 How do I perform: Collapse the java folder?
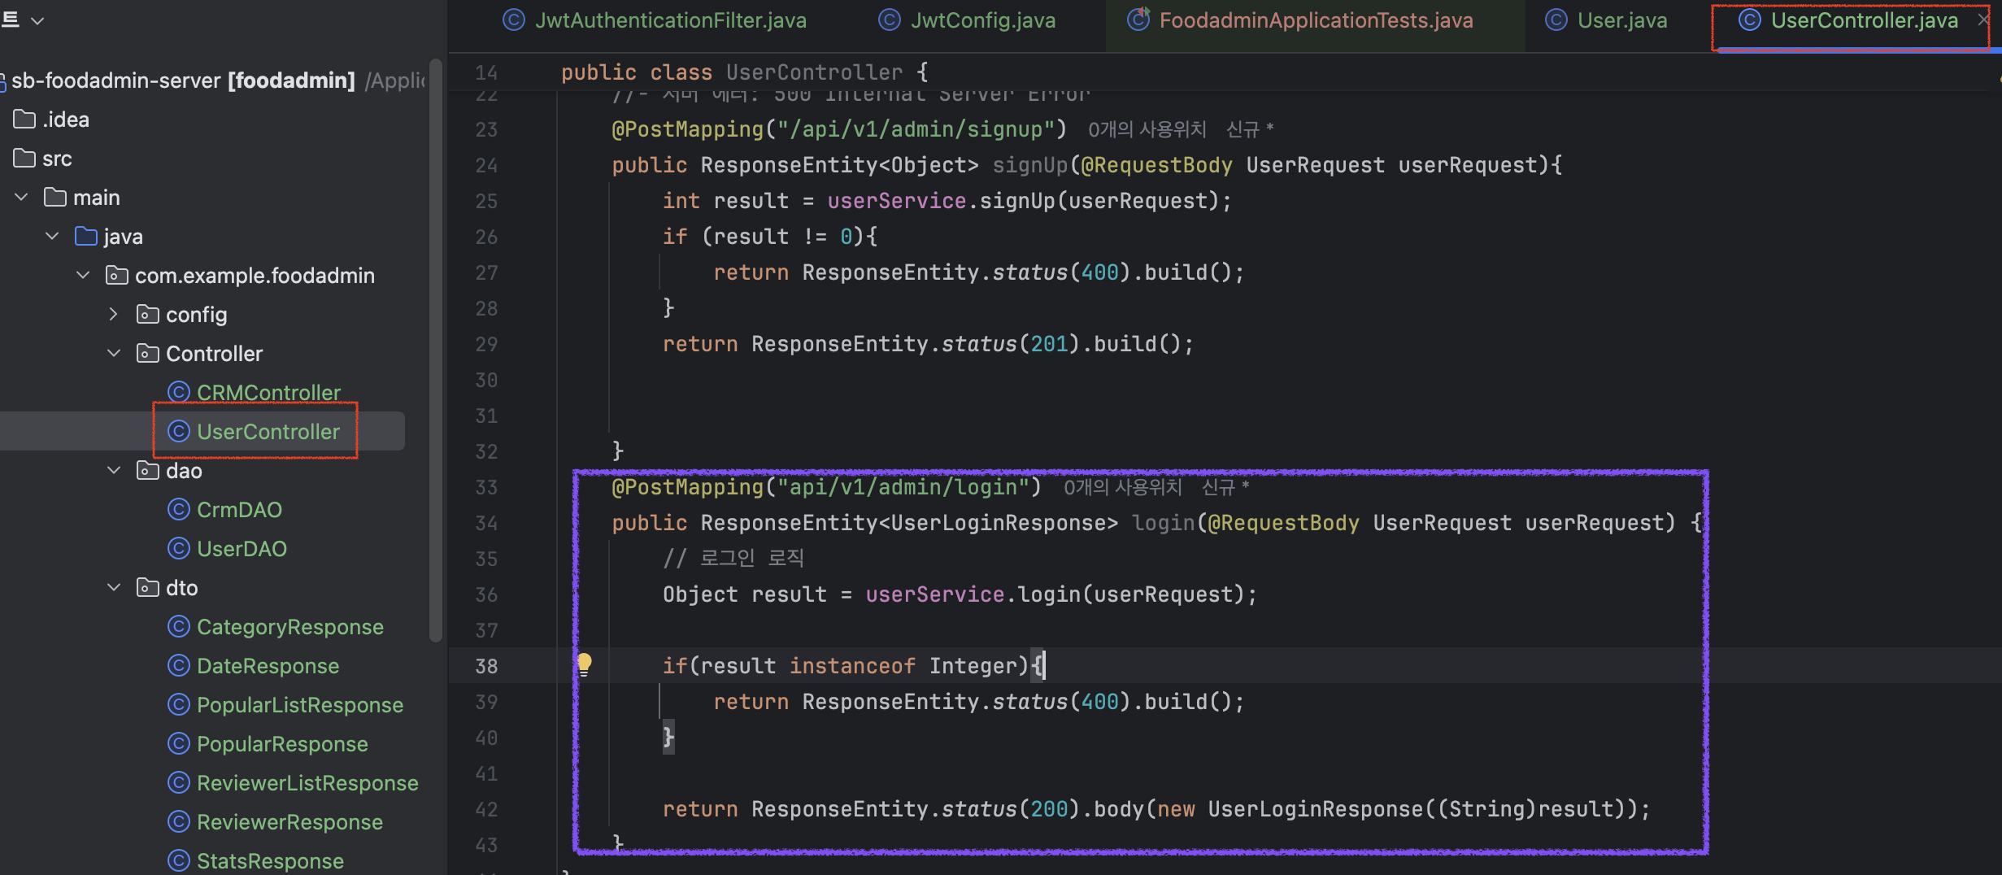click(x=53, y=237)
